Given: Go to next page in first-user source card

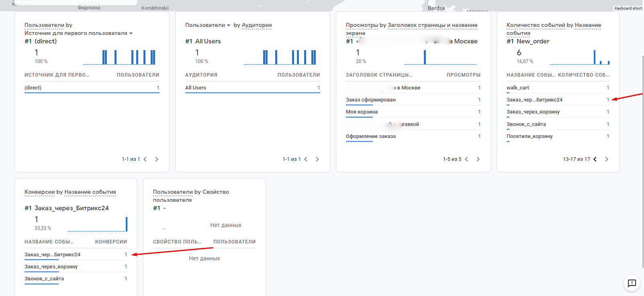Looking at the screenshot, I should (157, 159).
